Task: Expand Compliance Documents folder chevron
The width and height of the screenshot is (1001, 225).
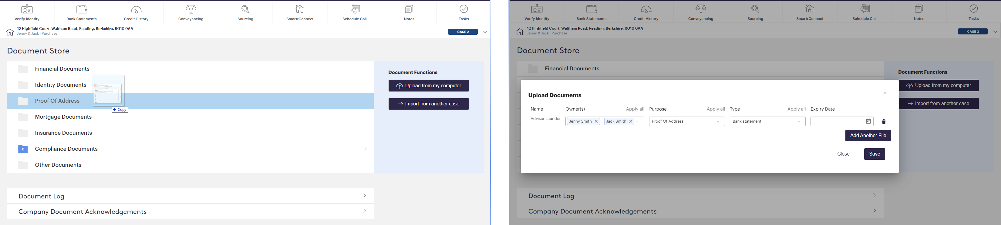Action: [365, 149]
